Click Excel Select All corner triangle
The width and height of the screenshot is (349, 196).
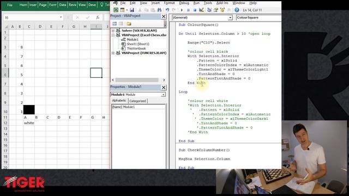(x=7, y=27)
